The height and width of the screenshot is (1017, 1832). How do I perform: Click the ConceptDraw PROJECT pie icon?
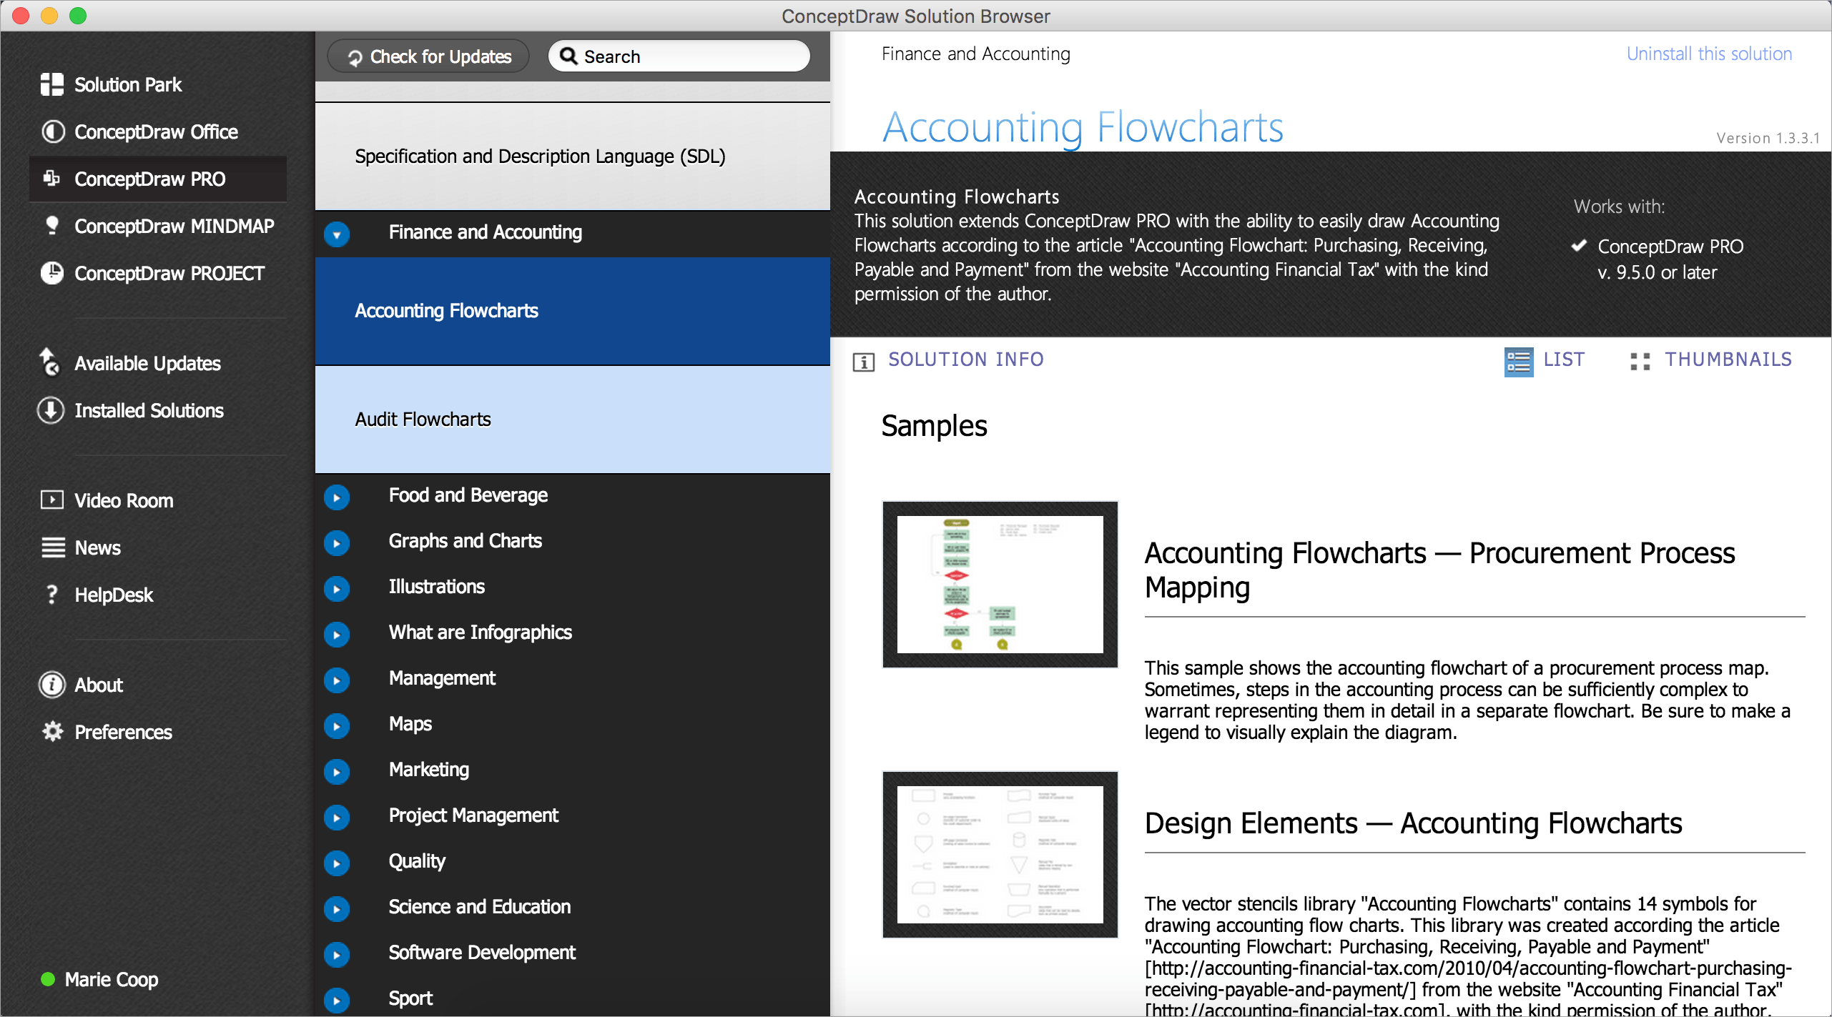click(x=51, y=273)
